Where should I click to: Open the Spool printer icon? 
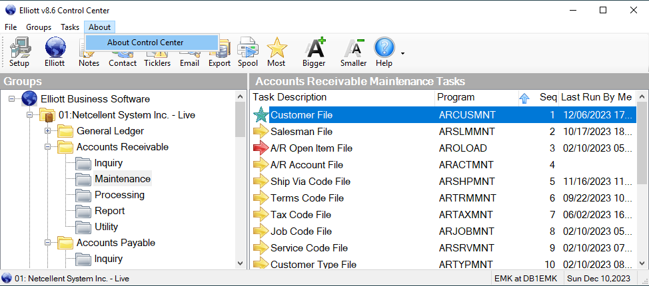pyautogui.click(x=248, y=52)
